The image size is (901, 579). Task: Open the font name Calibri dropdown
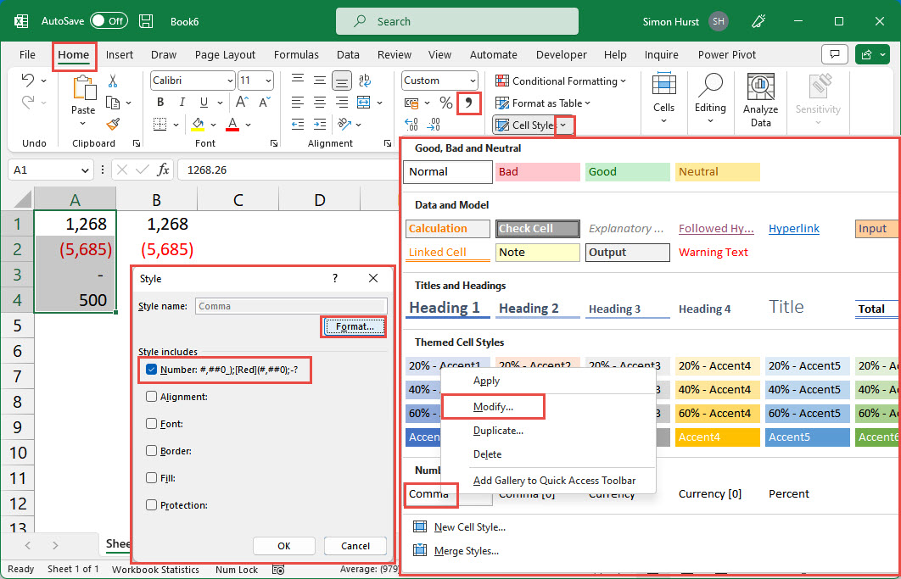click(229, 81)
